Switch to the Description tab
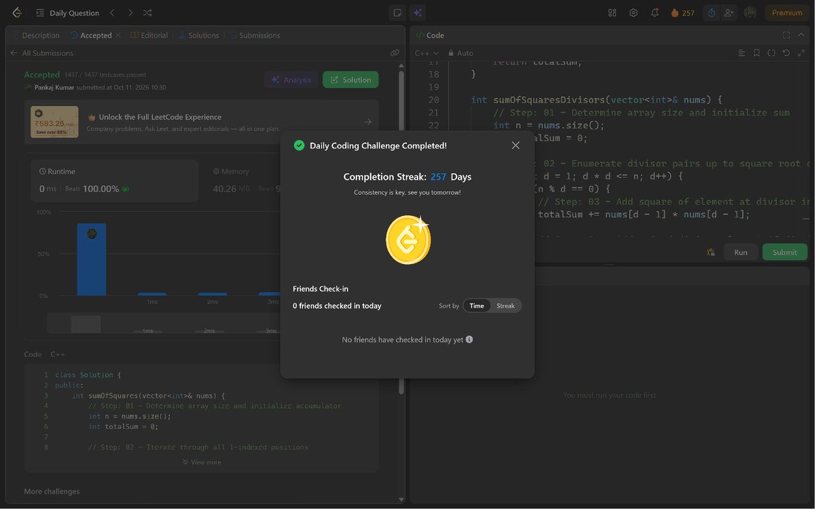This screenshot has width=815, height=509. point(36,35)
